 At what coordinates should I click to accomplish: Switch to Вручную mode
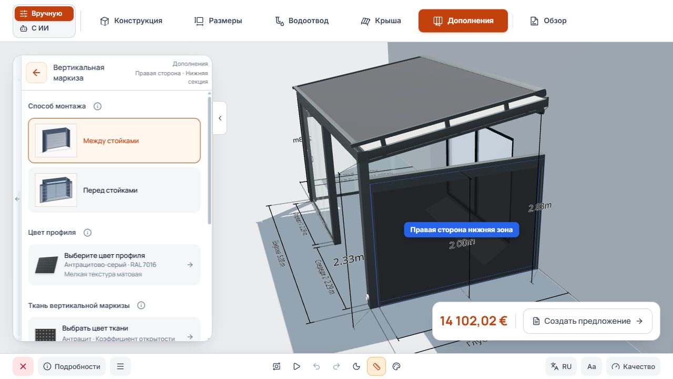tap(44, 14)
